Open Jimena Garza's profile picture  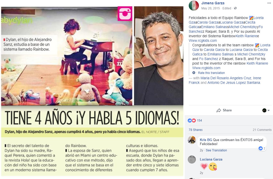pos(194,6)
